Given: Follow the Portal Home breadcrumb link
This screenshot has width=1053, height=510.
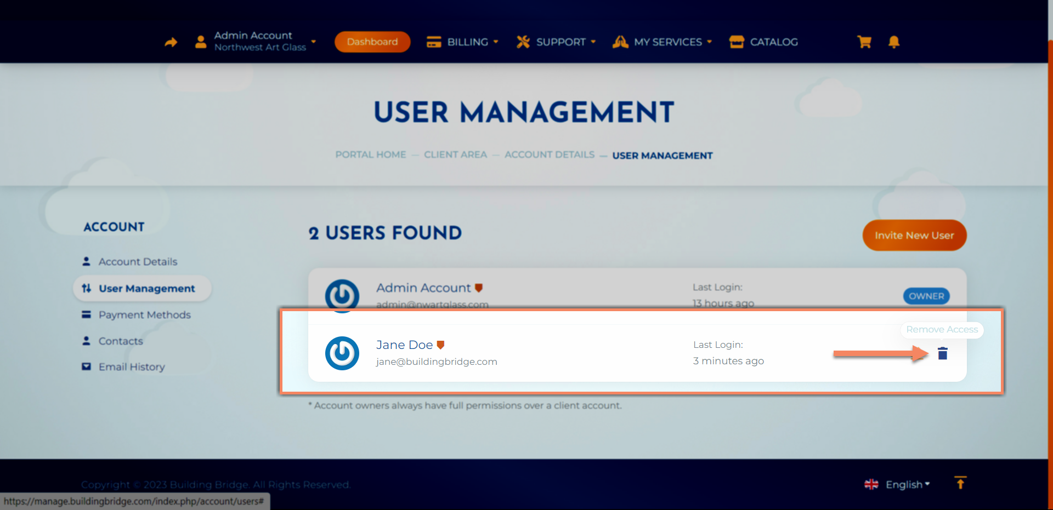Looking at the screenshot, I should [x=371, y=155].
